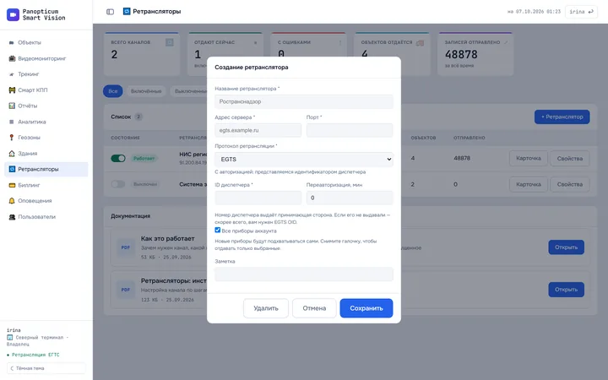Toggle off the working НИС retranslator switch
This screenshot has width=608, height=380.
pos(118,158)
